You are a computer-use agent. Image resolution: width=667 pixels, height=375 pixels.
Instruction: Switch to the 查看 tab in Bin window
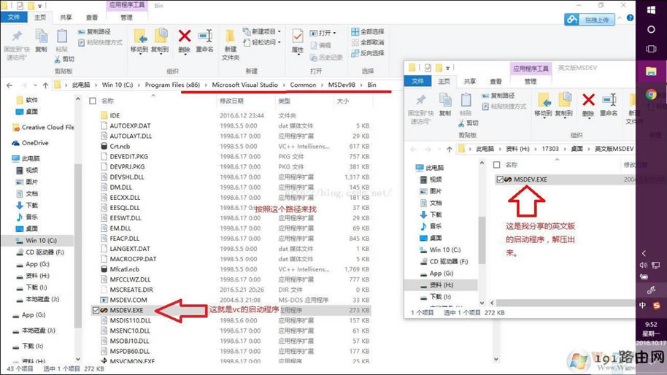click(x=92, y=18)
